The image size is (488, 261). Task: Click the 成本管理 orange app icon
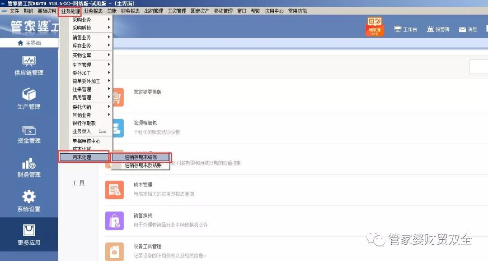point(114,190)
